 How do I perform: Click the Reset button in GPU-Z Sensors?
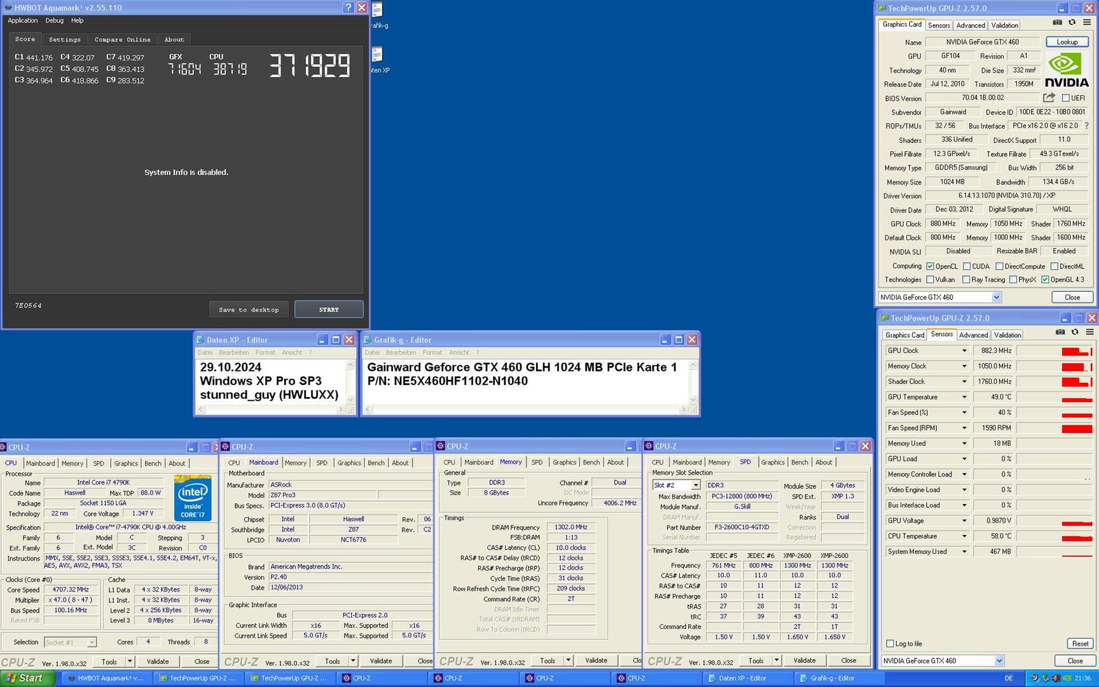1081,644
